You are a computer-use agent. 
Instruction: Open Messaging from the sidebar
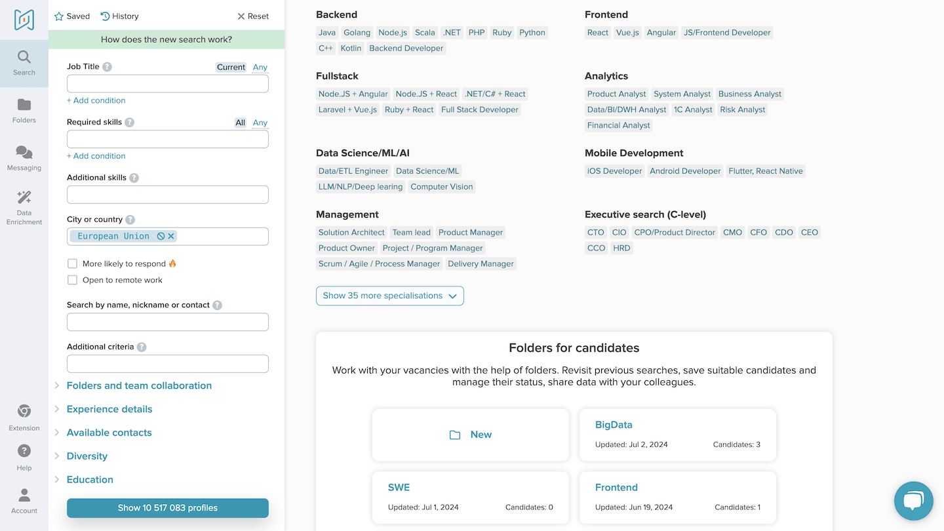pyautogui.click(x=24, y=158)
